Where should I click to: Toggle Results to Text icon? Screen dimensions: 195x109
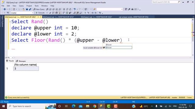click(x=74, y=13)
